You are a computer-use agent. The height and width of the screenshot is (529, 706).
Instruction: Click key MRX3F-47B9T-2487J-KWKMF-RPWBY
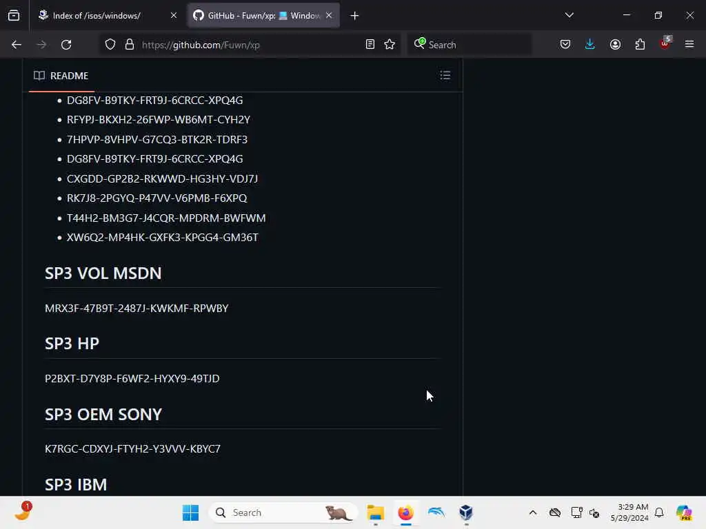(137, 308)
